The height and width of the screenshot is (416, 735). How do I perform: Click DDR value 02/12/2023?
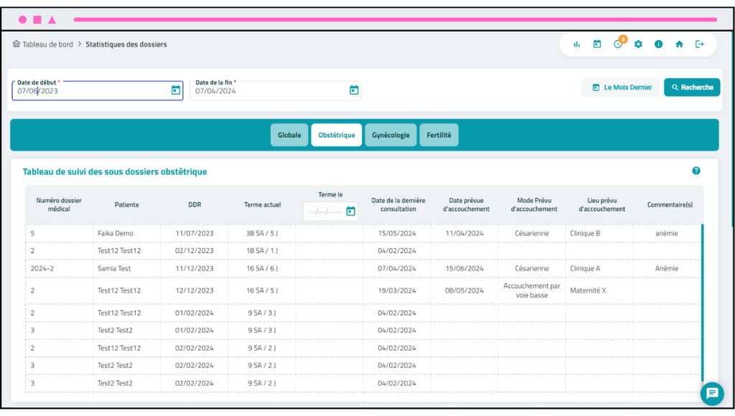[x=195, y=250]
